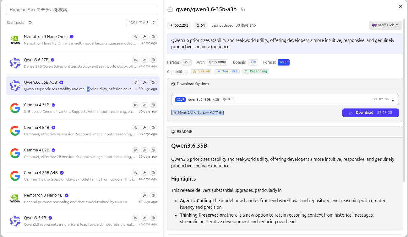Click the Google logo of Gemma 4 E4B
The width and height of the screenshot is (408, 237).
15,131
